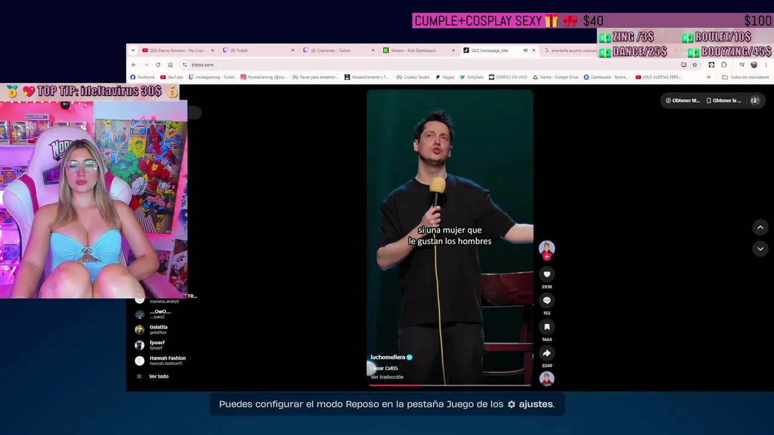This screenshot has width=774, height=435.
Task: Close the Danny Romero YouTube tab
Action: pos(212,50)
